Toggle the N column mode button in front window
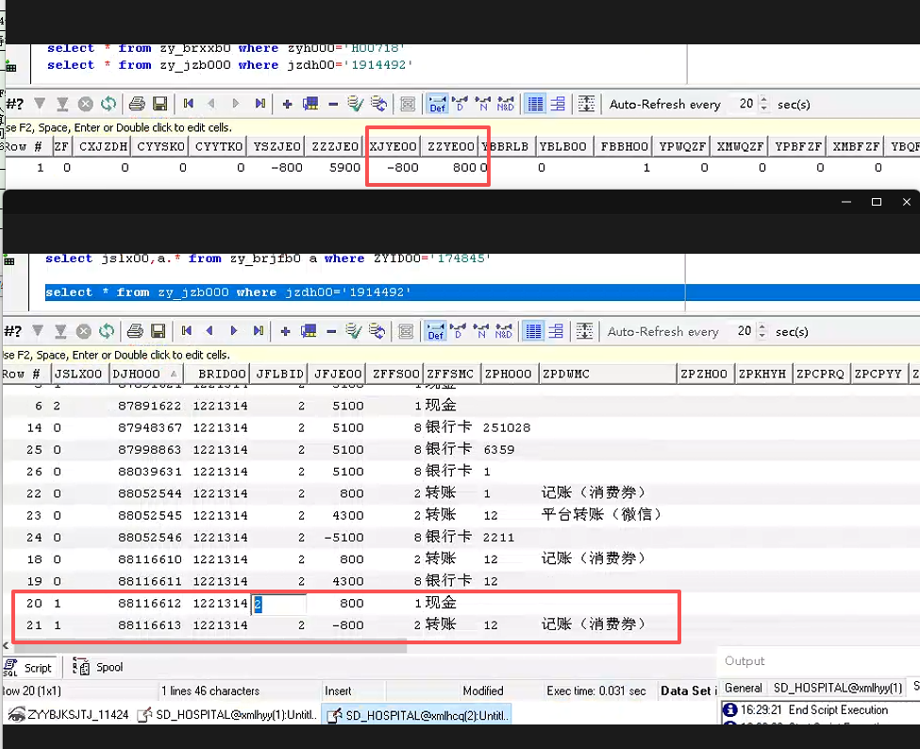The height and width of the screenshot is (749, 920). pos(482,331)
